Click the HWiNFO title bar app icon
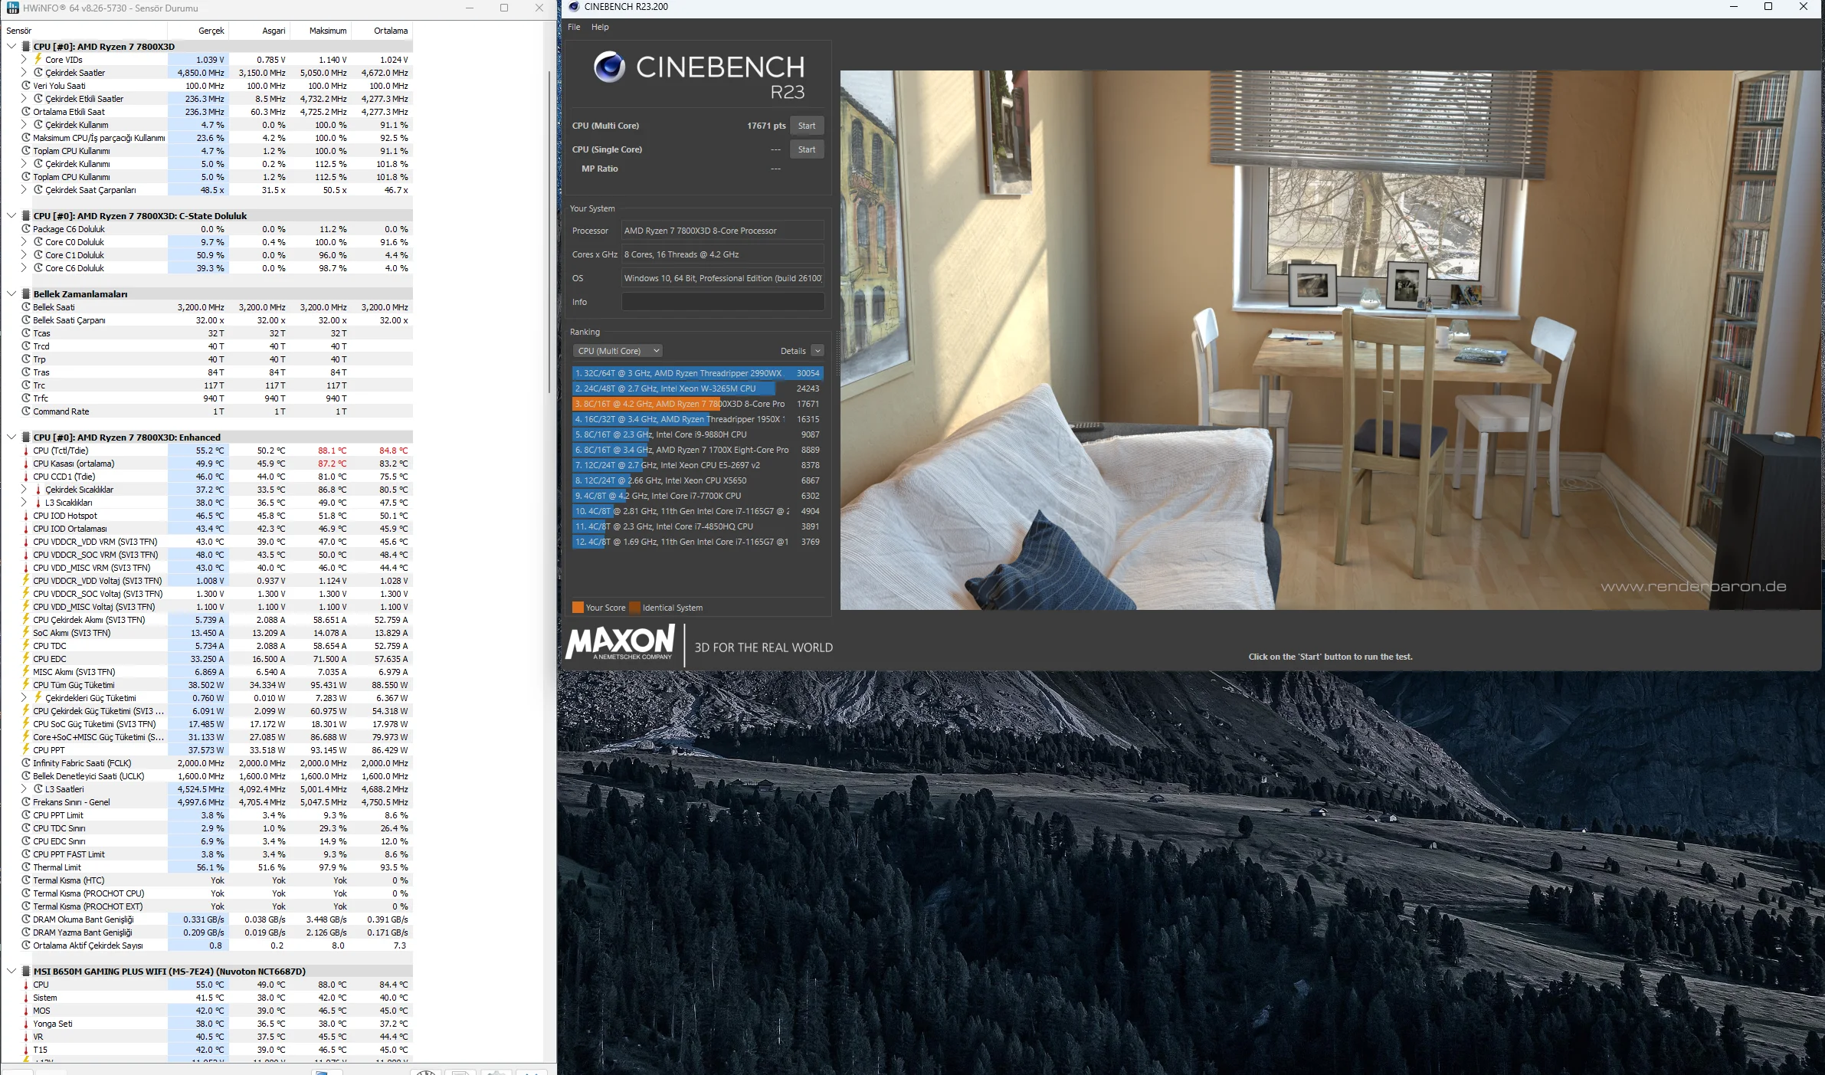Image resolution: width=1825 pixels, height=1075 pixels. coord(11,8)
